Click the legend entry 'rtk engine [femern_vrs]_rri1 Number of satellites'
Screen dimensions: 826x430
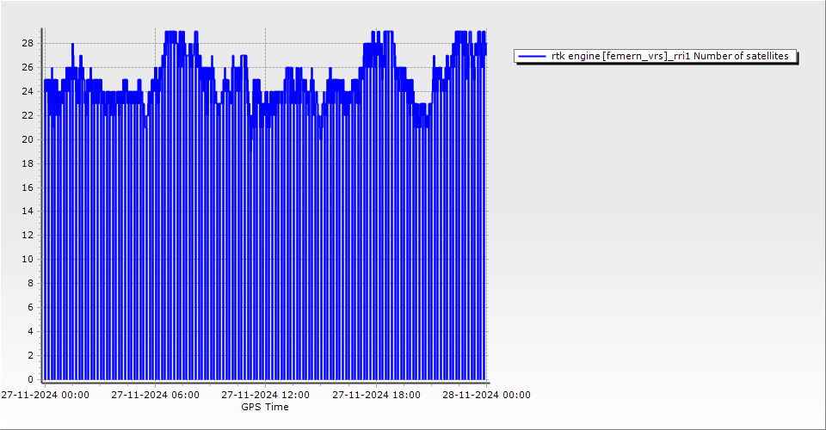pos(669,56)
